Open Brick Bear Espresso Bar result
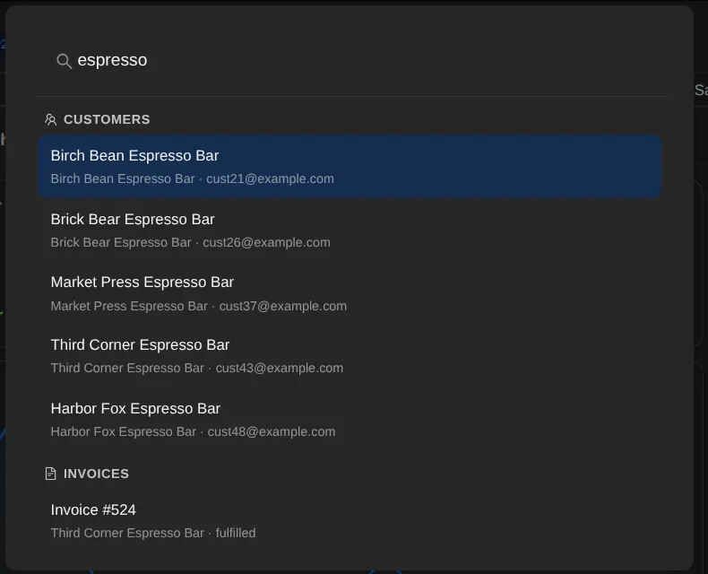Screen dimensions: 708x574 350,230
